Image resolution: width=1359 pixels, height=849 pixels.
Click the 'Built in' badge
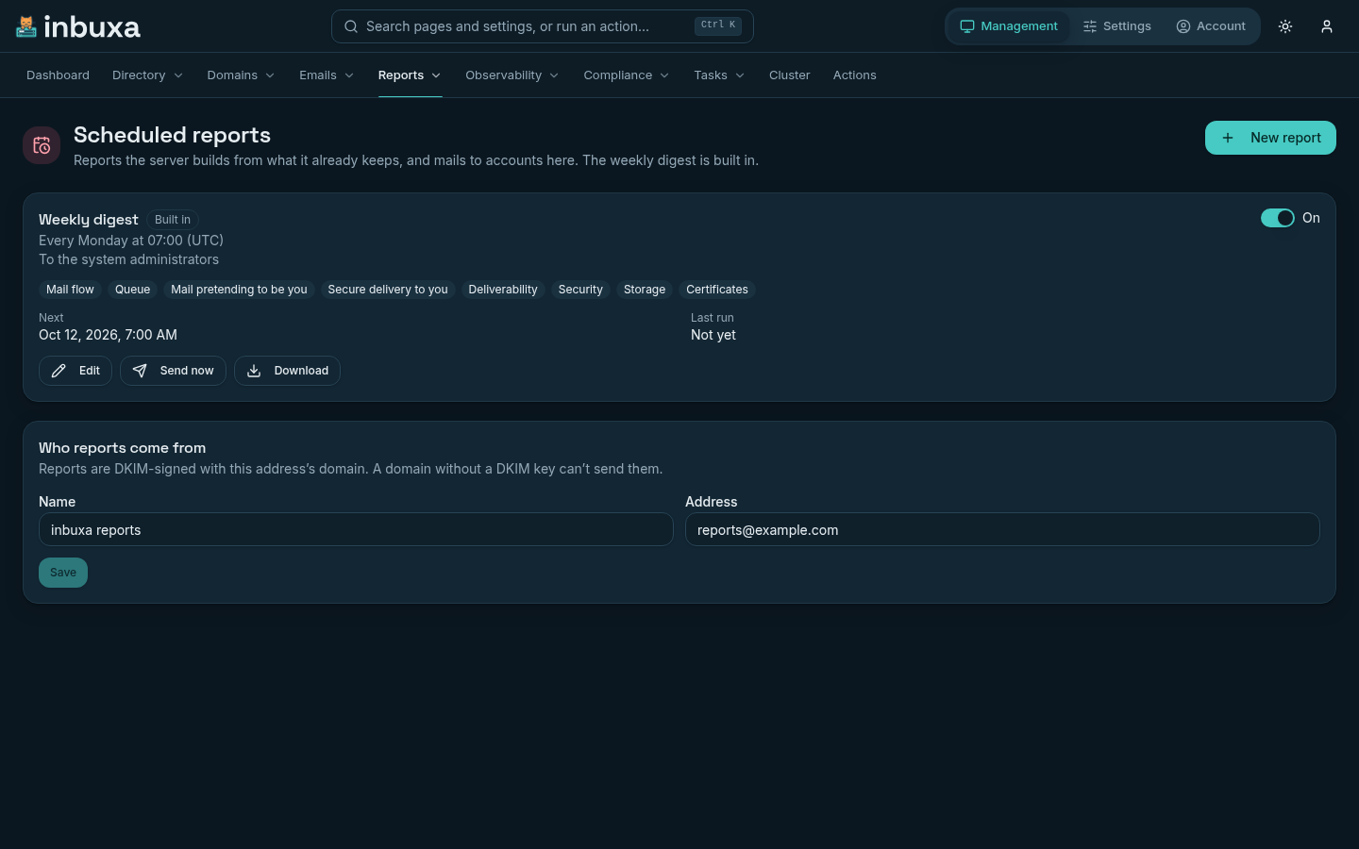point(173,220)
